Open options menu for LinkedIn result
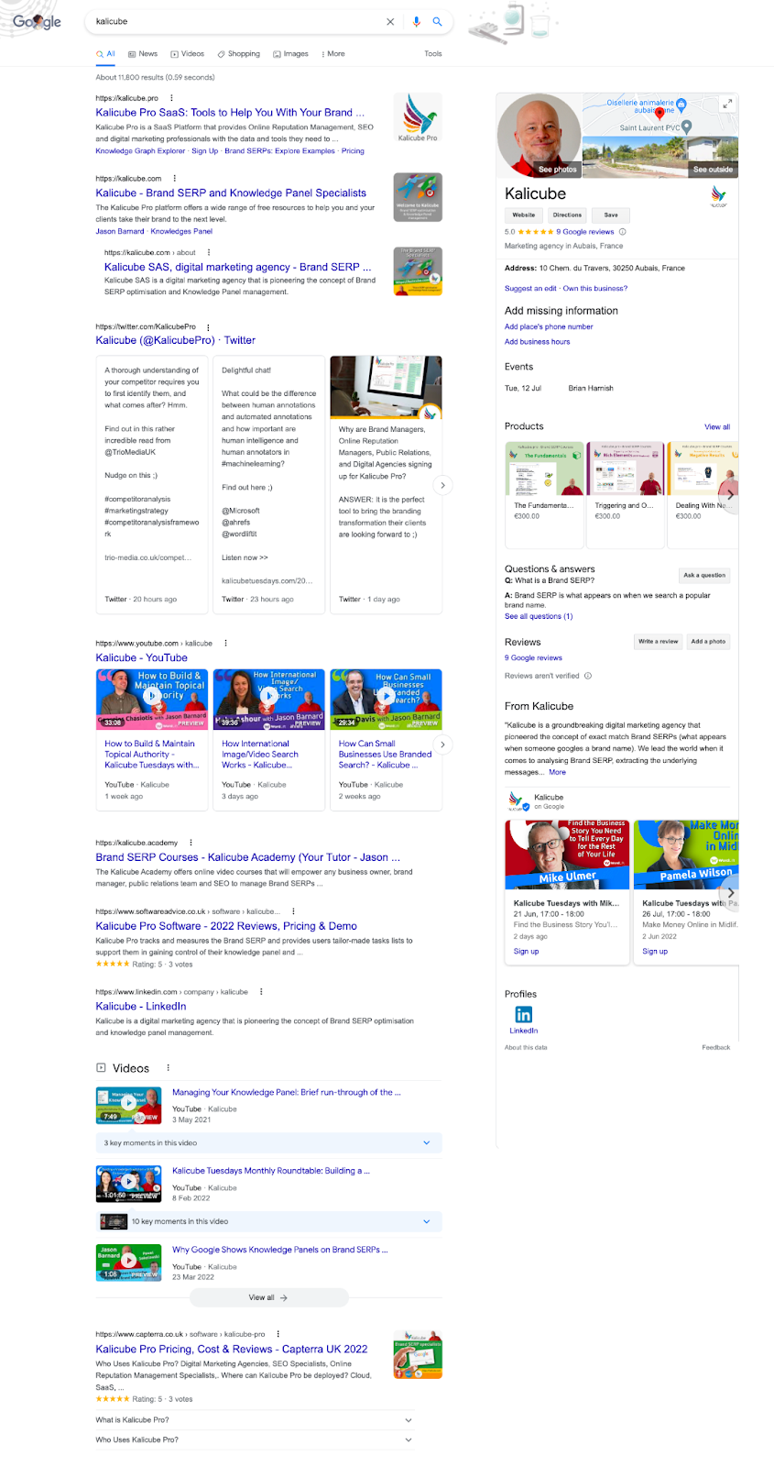The image size is (774, 1467). [261, 991]
